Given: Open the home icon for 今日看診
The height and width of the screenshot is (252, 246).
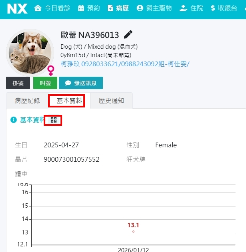Looking at the screenshot, I should pyautogui.click(x=38, y=8).
